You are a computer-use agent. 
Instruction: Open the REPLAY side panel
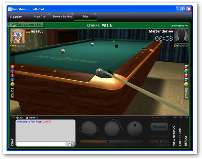click(x=185, y=140)
